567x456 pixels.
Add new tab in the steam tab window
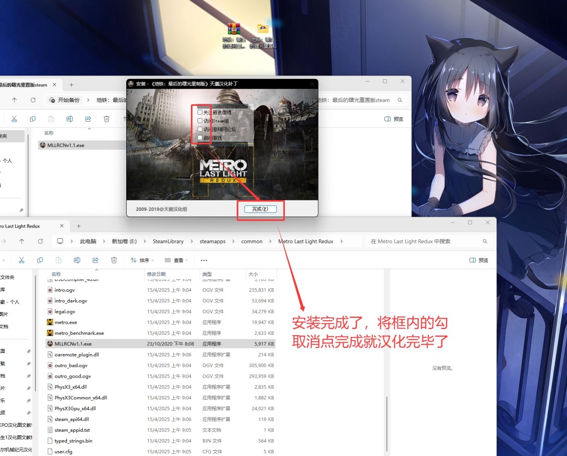71,85
